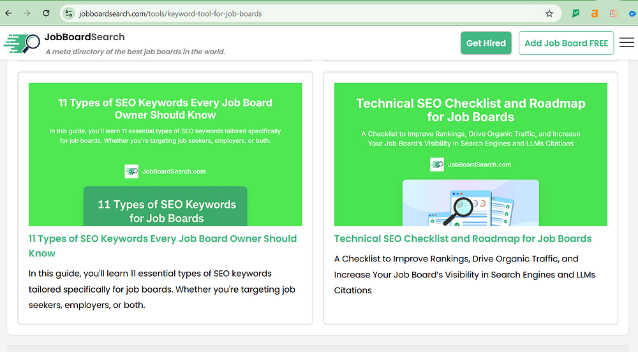
Task: Click the small logo in the checklist card image
Action: pyautogui.click(x=437, y=165)
